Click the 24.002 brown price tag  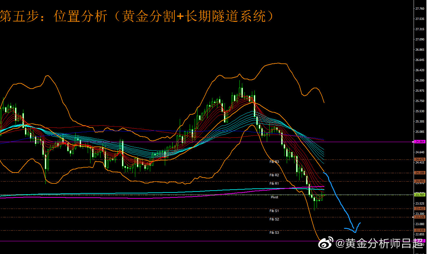[420, 181]
